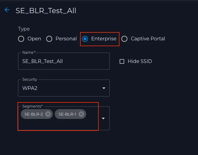The height and width of the screenshot is (155, 198).
Task: Select the Enterprise radio button
Action: tap(85, 39)
